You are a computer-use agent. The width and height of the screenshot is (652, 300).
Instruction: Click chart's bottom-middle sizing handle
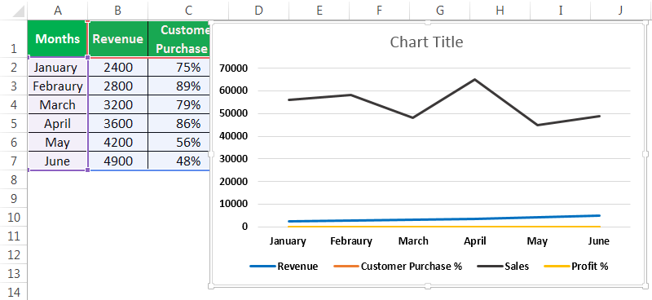tap(428, 286)
